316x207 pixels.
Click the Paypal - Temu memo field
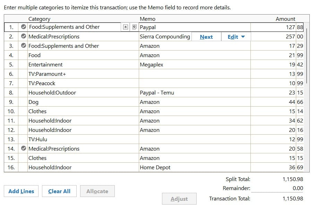tap(194, 92)
